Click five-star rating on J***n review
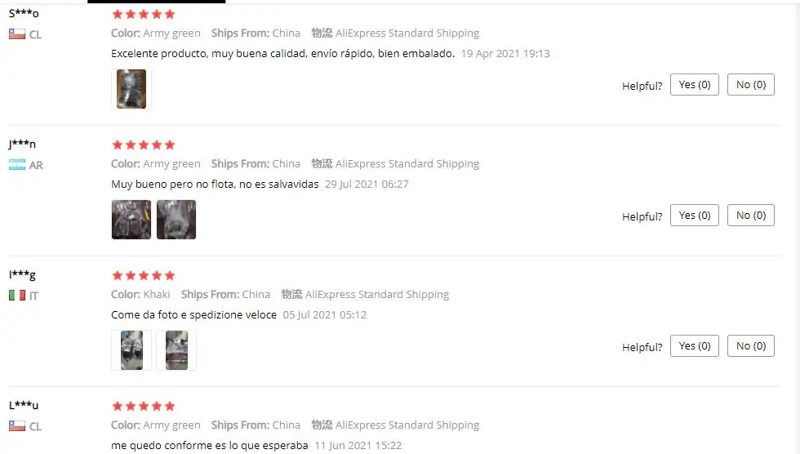Image resolution: width=800 pixels, height=454 pixels. [144, 145]
